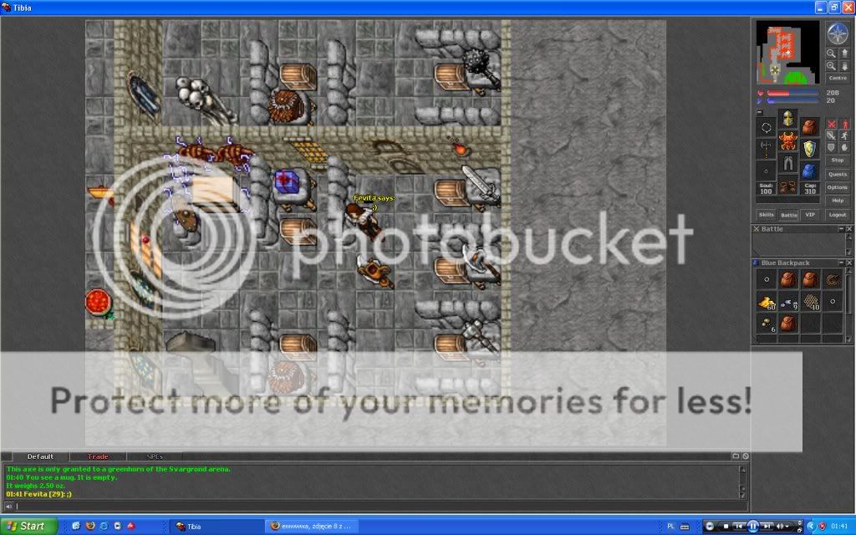Click the Battle panel scroll up arrow
Image resolution: width=856 pixels, height=535 pixels.
[x=849, y=237]
